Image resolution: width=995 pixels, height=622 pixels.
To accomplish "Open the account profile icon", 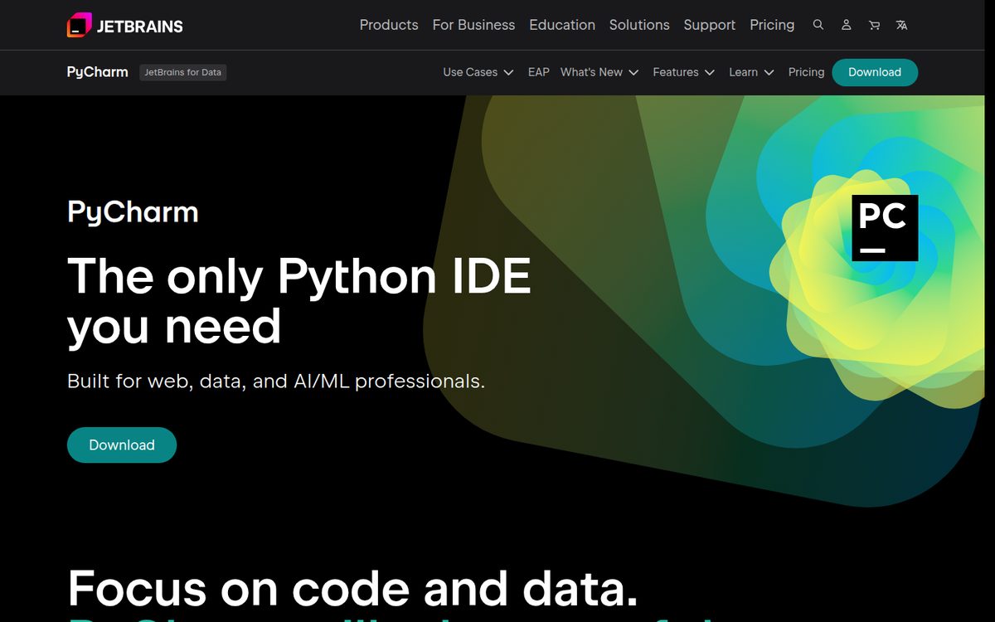I will pos(846,25).
